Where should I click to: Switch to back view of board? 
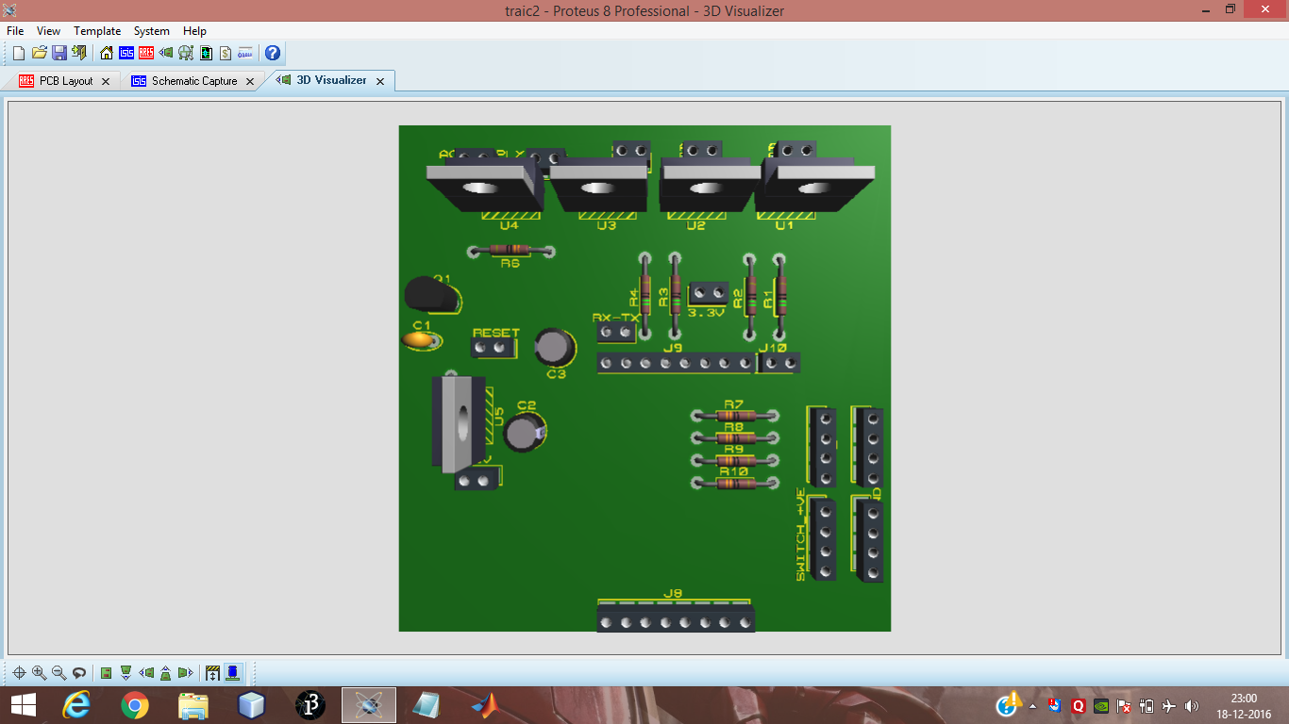tap(165, 673)
